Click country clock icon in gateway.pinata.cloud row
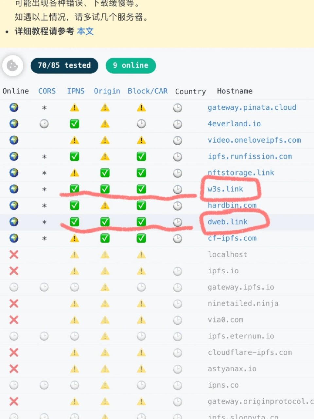The height and width of the screenshot is (419, 314). click(178, 108)
